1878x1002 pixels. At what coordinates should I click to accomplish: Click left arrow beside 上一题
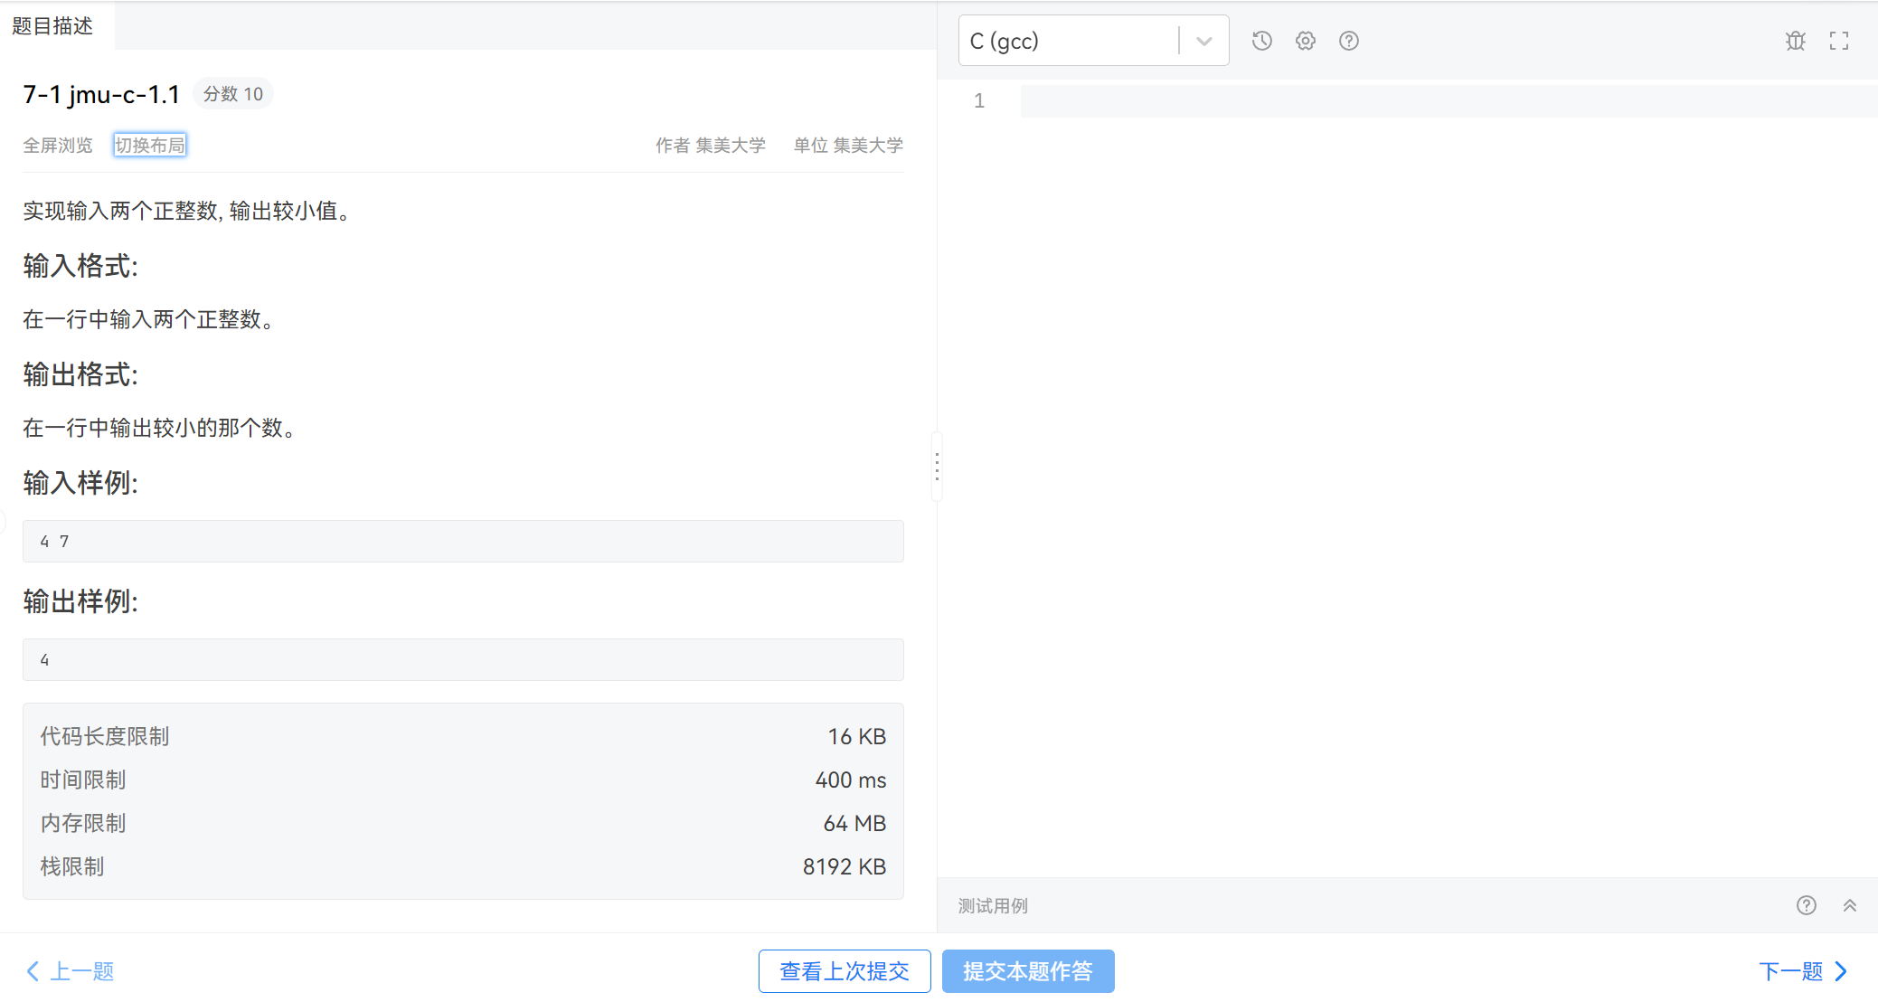pos(33,971)
